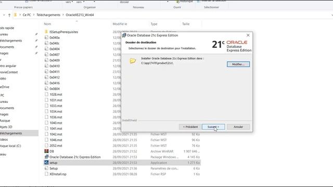Sort files by the Type column

(x=154, y=24)
